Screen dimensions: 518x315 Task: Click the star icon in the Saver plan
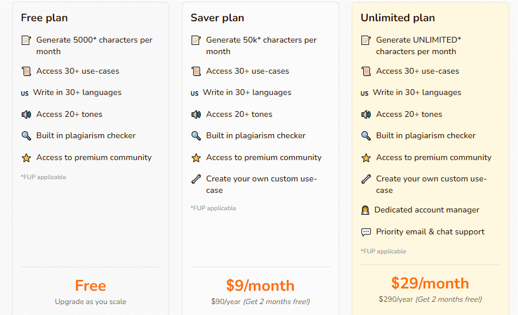coord(196,158)
